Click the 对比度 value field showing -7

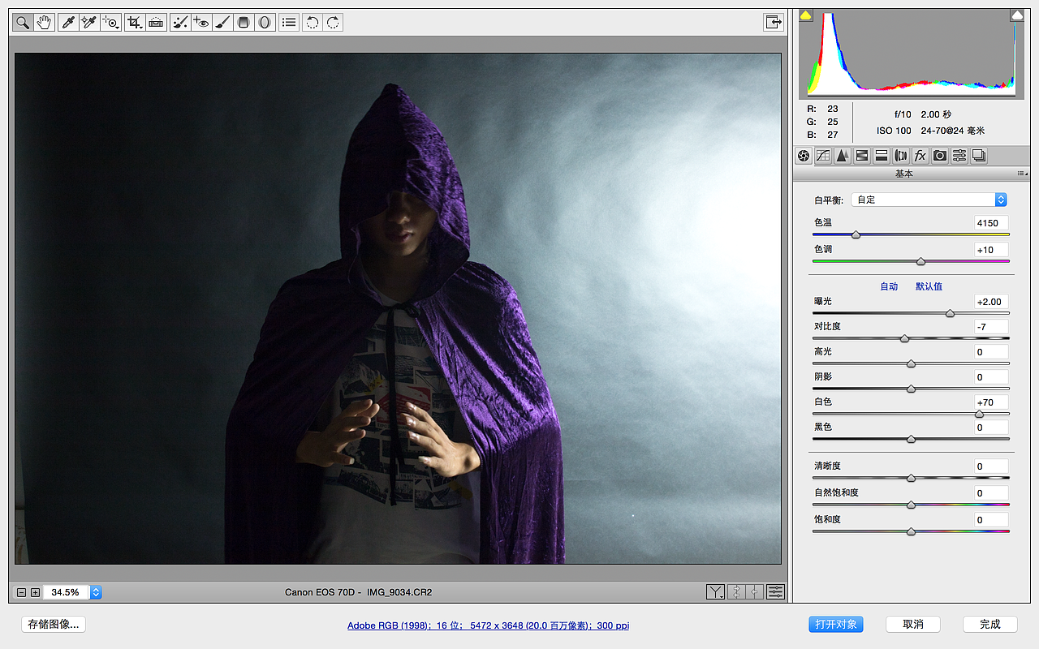point(991,327)
